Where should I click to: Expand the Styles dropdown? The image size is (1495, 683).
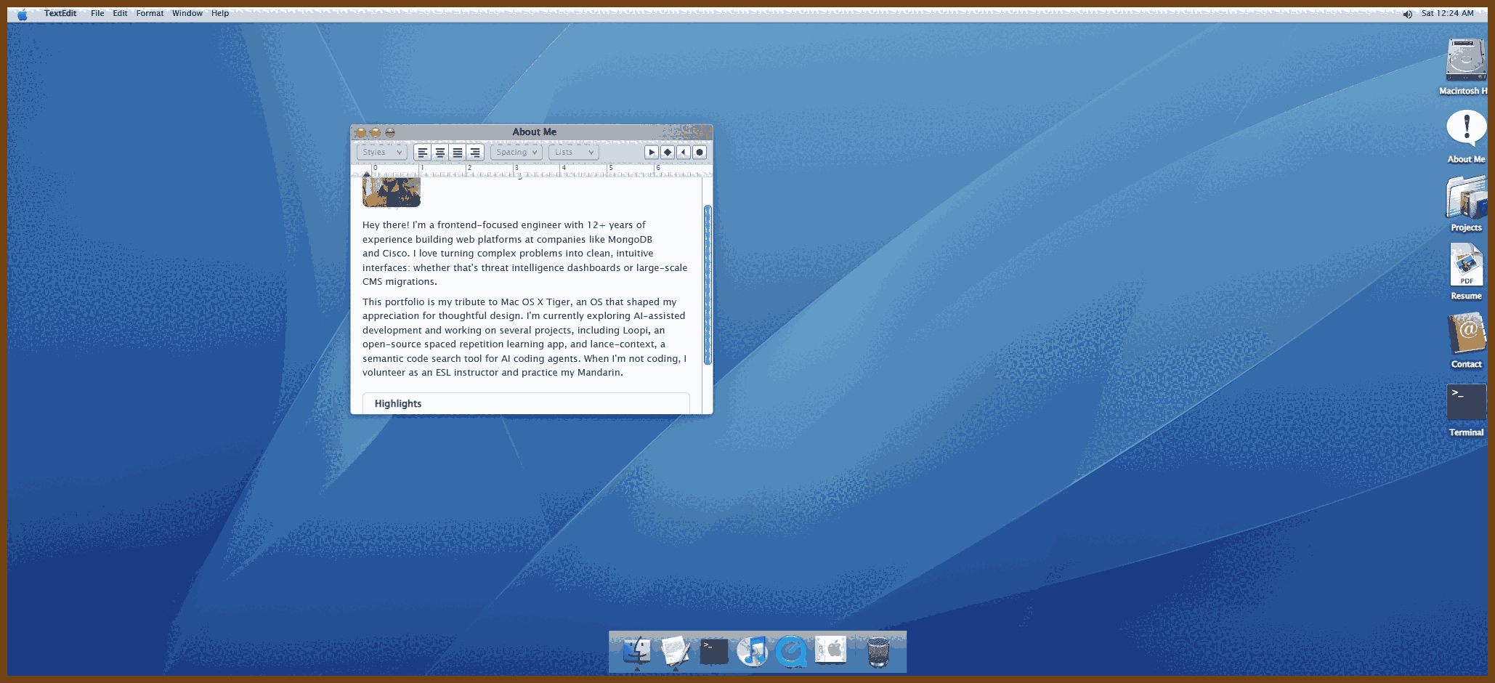[382, 153]
